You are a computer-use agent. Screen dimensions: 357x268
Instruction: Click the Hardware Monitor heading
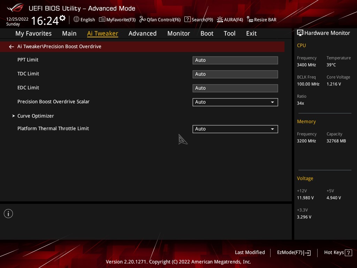(x=327, y=33)
